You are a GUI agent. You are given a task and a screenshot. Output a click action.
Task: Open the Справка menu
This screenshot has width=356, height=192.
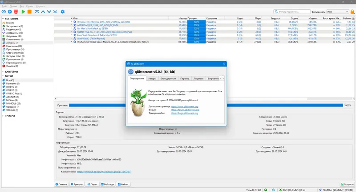(40, 6)
